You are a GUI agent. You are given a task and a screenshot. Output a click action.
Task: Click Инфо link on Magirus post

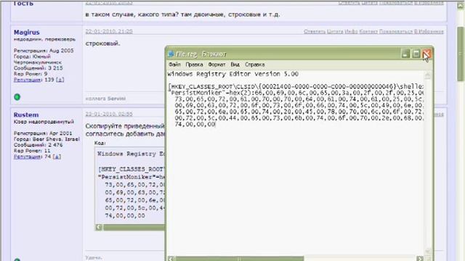pos(351,31)
